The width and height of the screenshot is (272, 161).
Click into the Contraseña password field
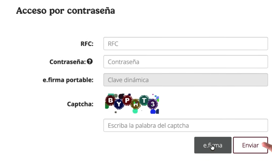[x=185, y=62]
